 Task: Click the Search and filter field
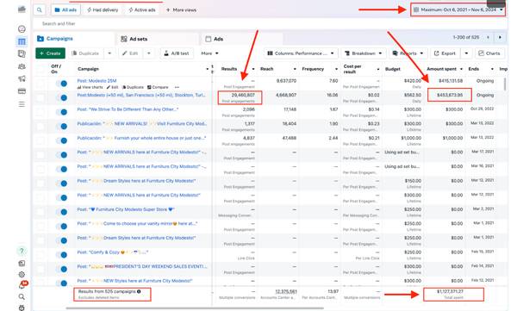click(x=270, y=24)
